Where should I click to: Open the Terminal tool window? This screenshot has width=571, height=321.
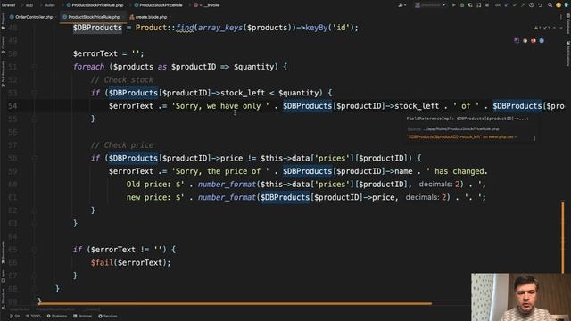[x=83, y=316]
